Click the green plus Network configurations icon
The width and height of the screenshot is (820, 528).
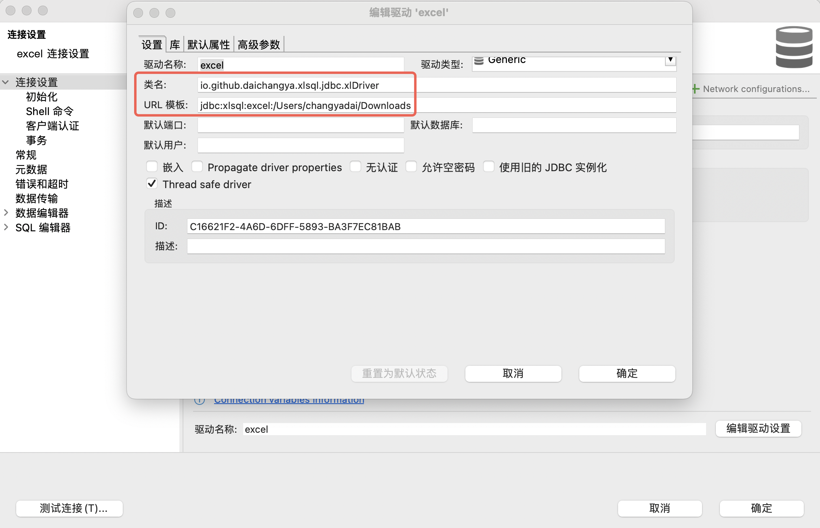(x=696, y=89)
